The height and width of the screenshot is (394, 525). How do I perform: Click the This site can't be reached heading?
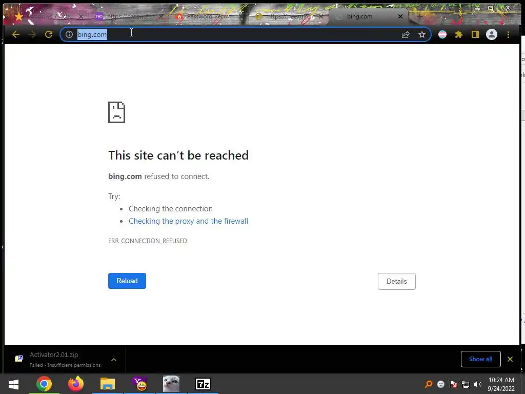[x=178, y=155]
